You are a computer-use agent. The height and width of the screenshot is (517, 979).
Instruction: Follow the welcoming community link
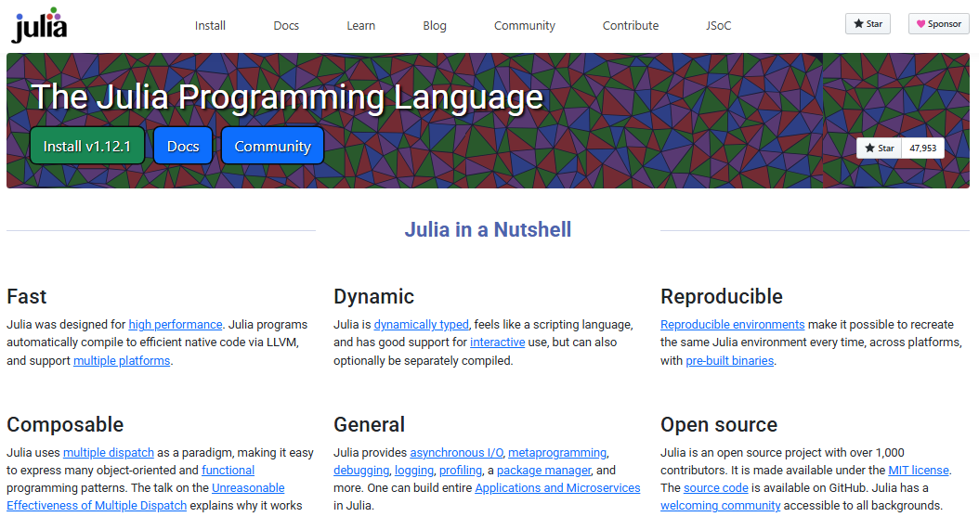tap(721, 505)
